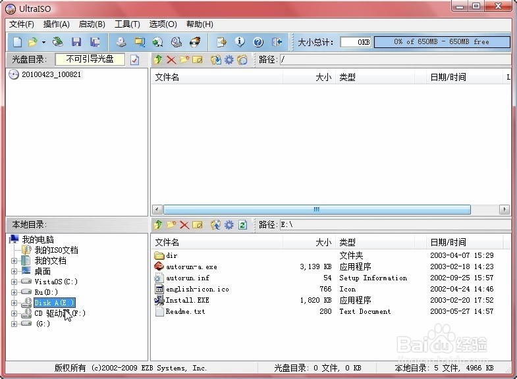Screen dimensions: 517x379
Task: Click the Image information 'i' icon
Action: coord(240,42)
